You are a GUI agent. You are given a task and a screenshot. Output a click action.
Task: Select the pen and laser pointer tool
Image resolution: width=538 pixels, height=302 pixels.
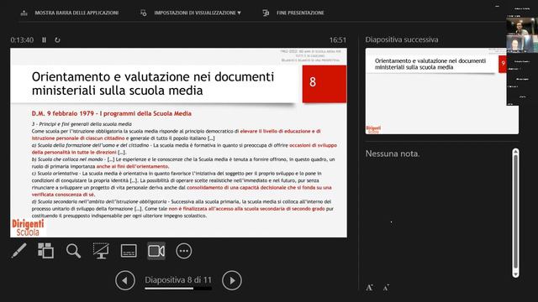(x=18, y=251)
